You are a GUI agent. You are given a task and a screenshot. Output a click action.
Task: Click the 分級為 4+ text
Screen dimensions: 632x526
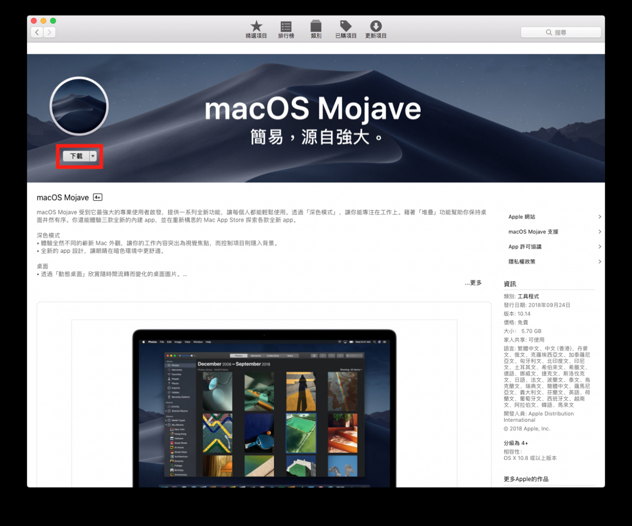coord(516,443)
